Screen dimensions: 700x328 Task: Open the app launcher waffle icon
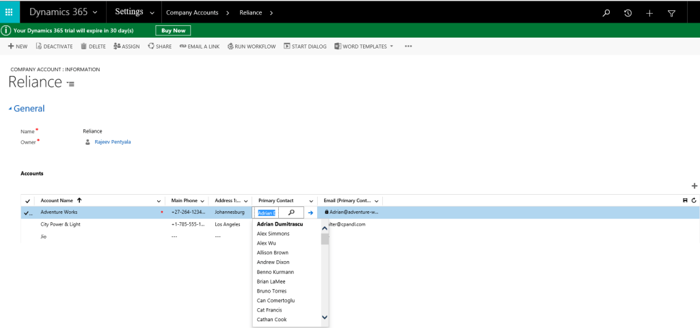pyautogui.click(x=9, y=12)
